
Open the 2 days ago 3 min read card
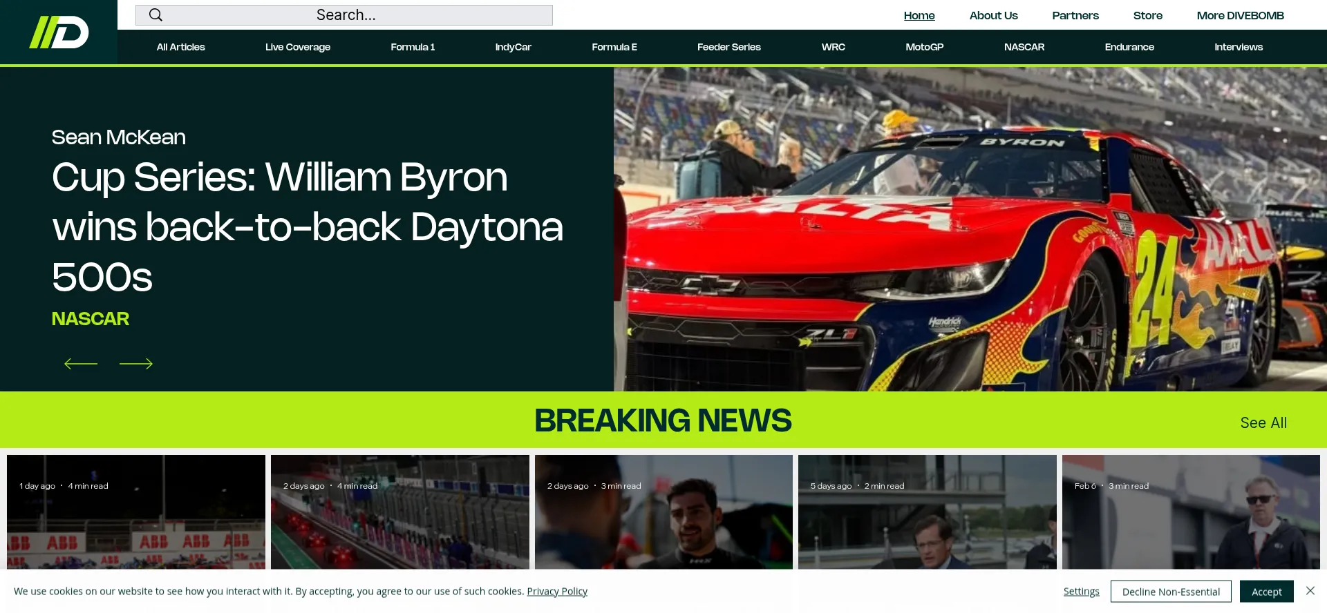663,512
